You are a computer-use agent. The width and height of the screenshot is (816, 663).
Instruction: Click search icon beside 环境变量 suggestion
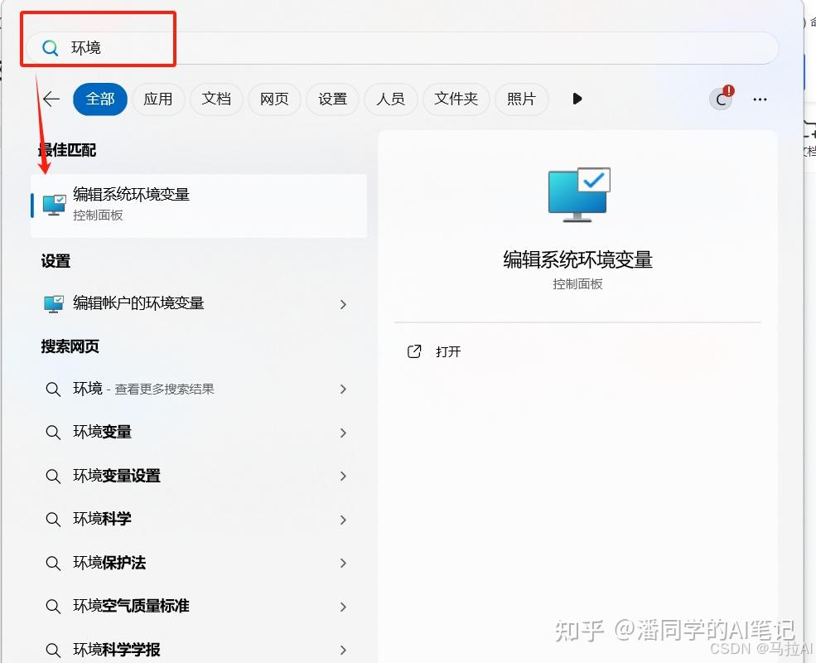(53, 433)
